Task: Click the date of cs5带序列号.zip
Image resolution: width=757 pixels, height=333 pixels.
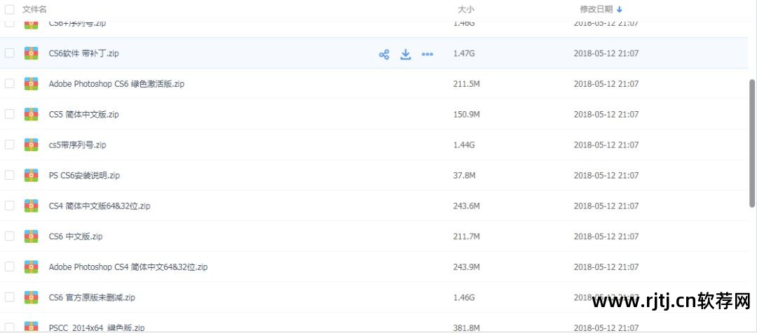Action: [606, 145]
